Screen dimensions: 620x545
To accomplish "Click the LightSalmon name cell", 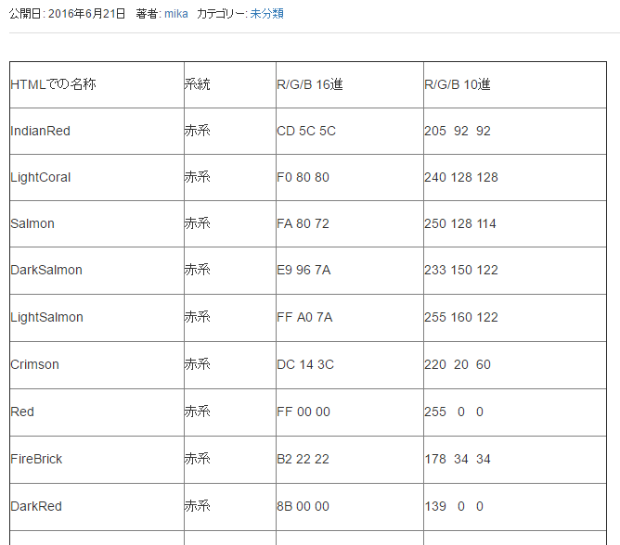I will click(x=46, y=317).
